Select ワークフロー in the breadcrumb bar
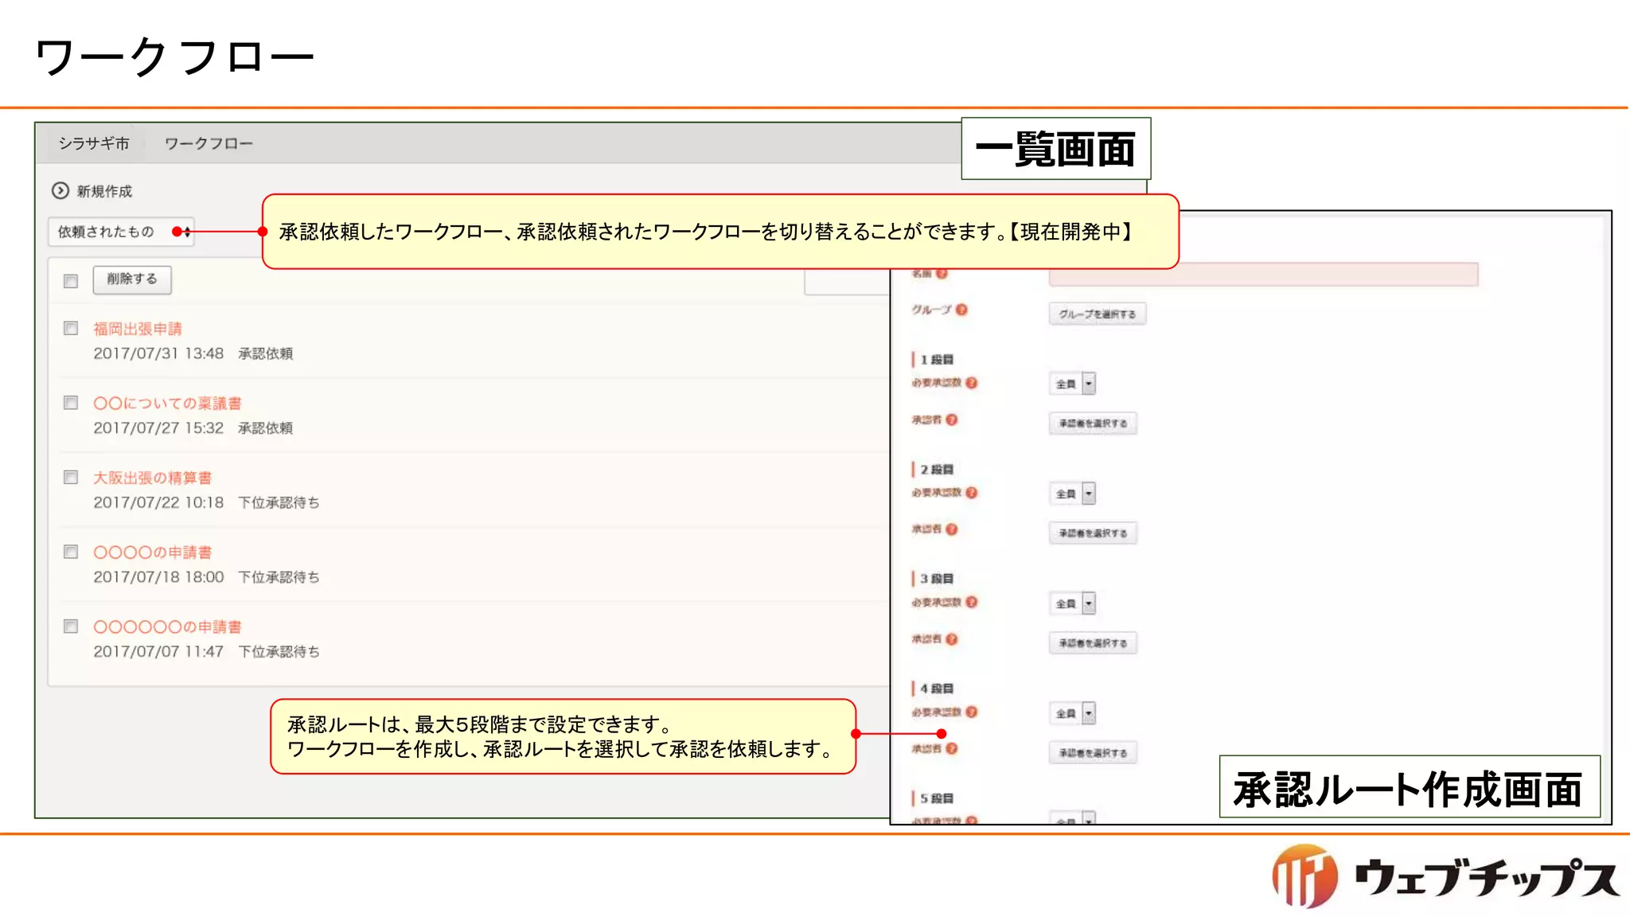This screenshot has height=917, width=1630. coord(209,143)
